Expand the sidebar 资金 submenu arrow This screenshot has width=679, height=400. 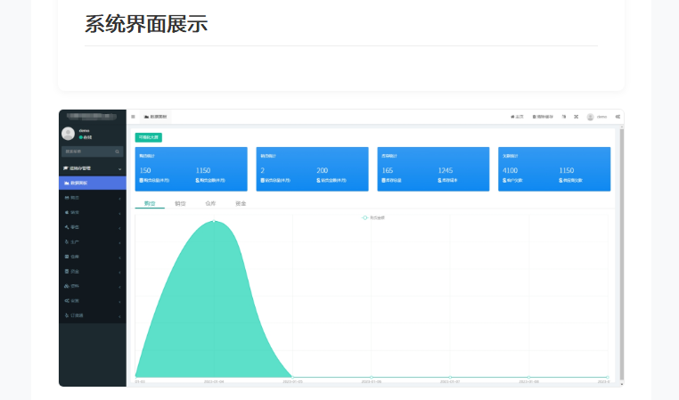click(120, 273)
